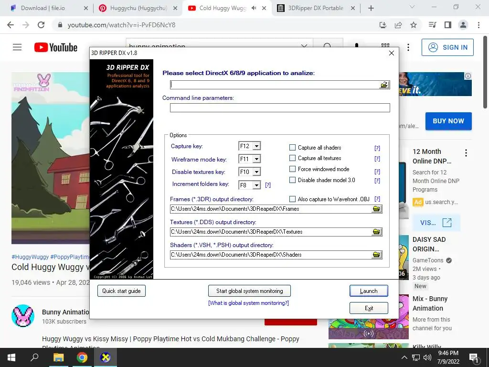Expand Chrome tab search chevron
Viewport: 489px width, 367px height.
[412, 7]
